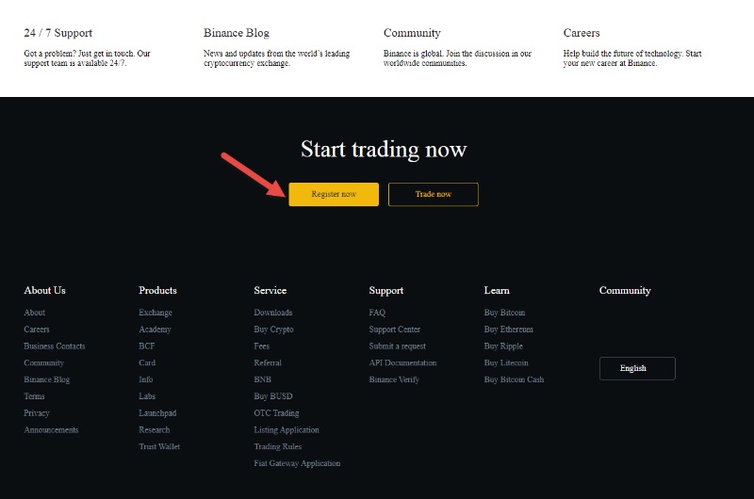Open the Binance Verify link
The width and height of the screenshot is (754, 499).
pos(394,379)
